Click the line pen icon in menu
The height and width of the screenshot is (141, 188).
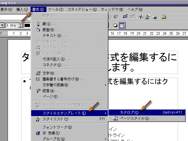click(x=38, y=24)
